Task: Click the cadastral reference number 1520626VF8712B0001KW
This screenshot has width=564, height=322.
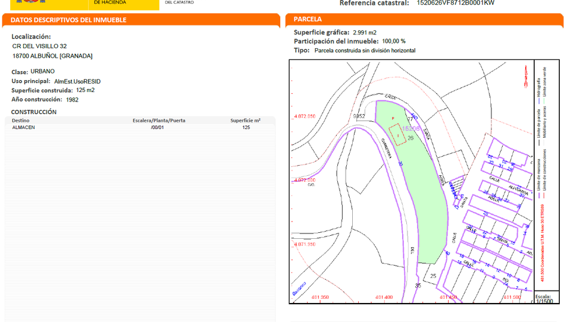Action: click(x=455, y=3)
